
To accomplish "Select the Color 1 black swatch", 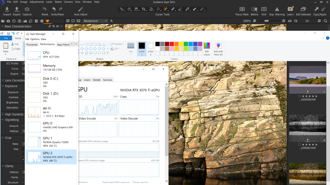I will point(141,49).
